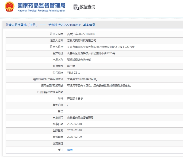Click National Medical Products Administration text
Image resolution: width=183 pixels, height=157 pixels.
[41, 11]
